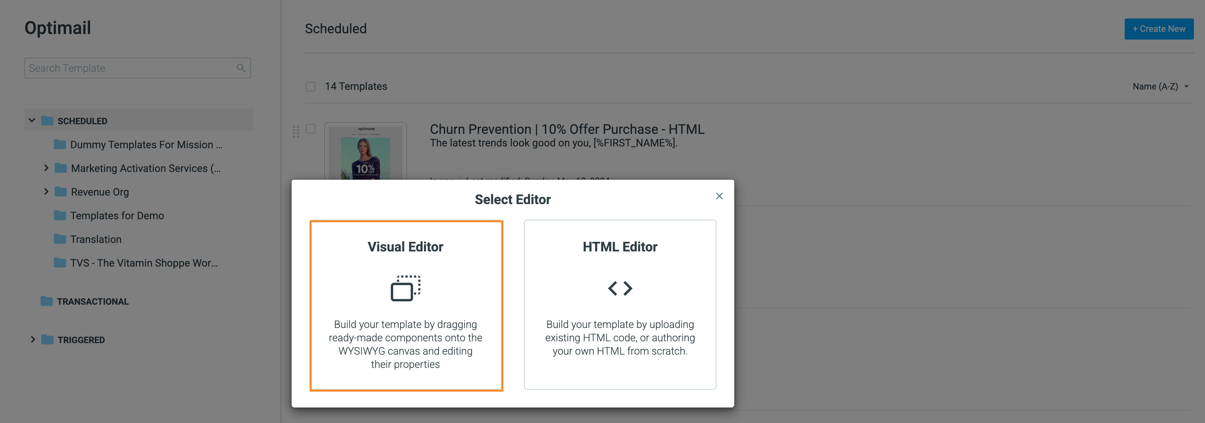Click the HTML Editor code brackets icon
The image size is (1205, 423).
click(x=620, y=288)
